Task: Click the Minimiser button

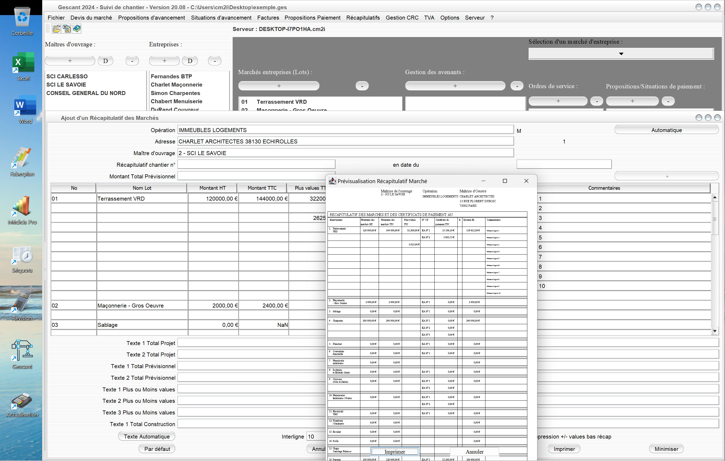Action: point(666,449)
